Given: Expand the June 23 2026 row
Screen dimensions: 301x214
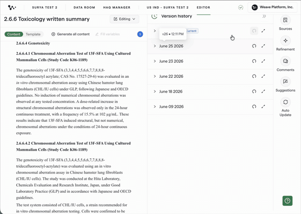Looking at the screenshot, I should (x=155, y=61).
